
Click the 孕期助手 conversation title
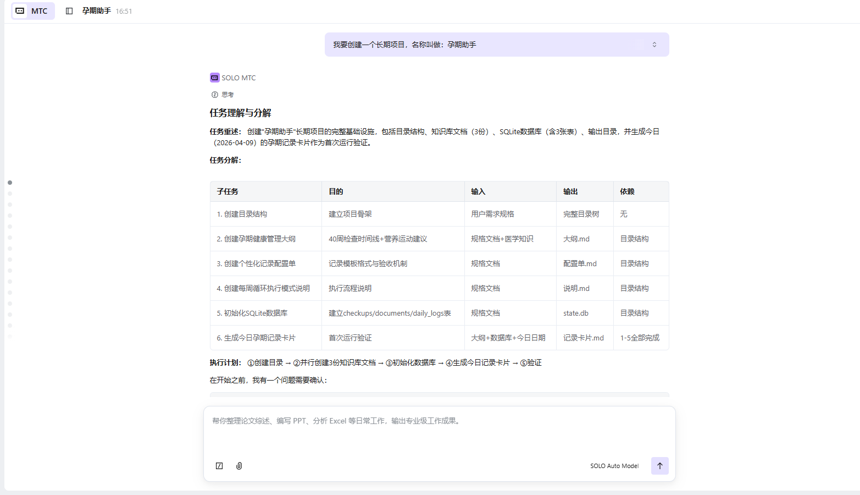pyautogui.click(x=97, y=11)
